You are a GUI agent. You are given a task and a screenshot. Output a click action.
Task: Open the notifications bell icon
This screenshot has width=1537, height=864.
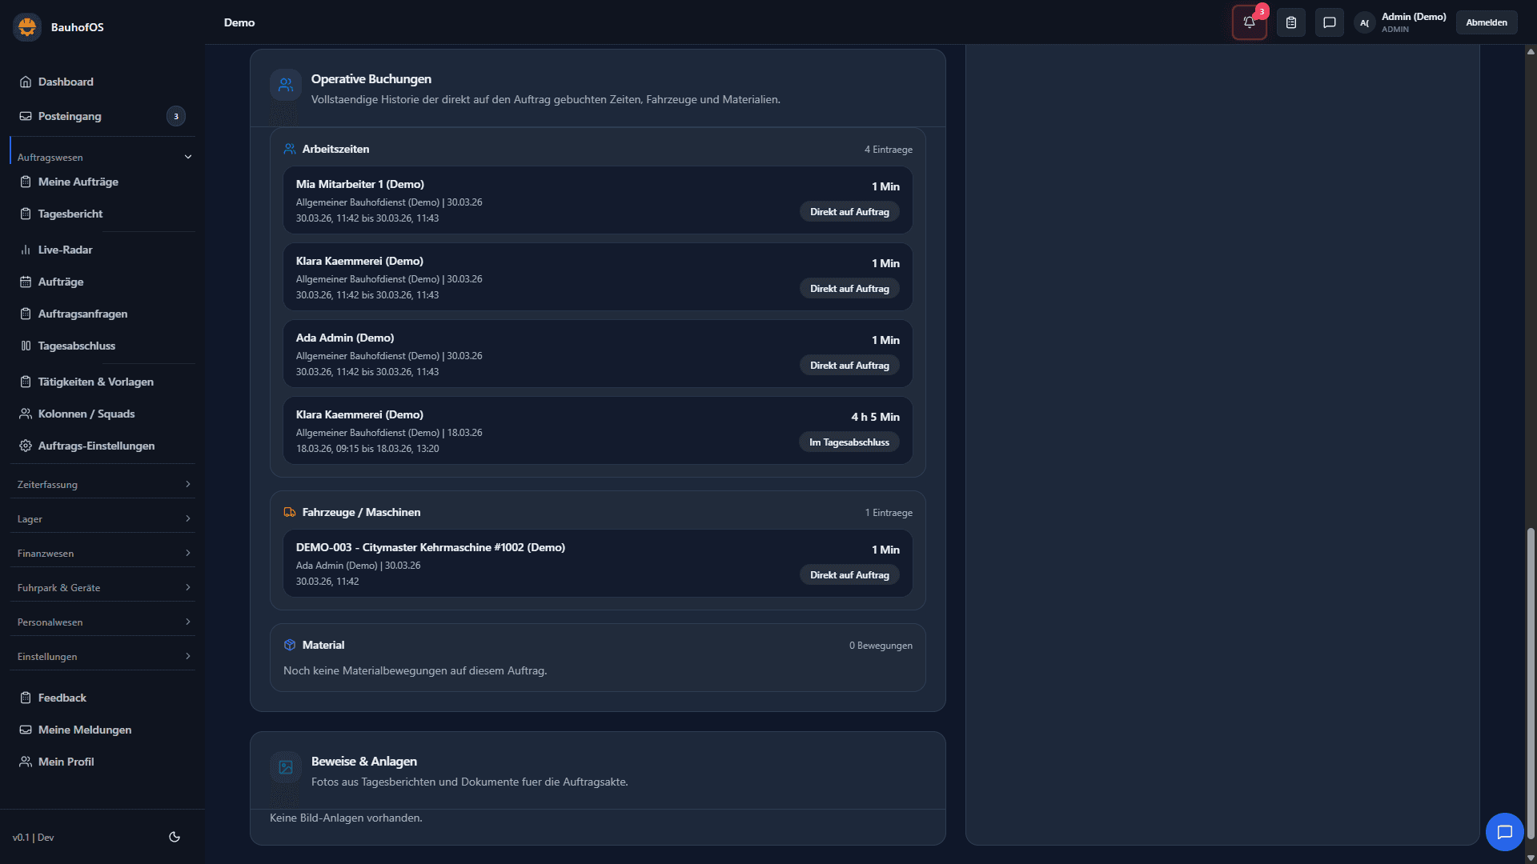coord(1249,22)
